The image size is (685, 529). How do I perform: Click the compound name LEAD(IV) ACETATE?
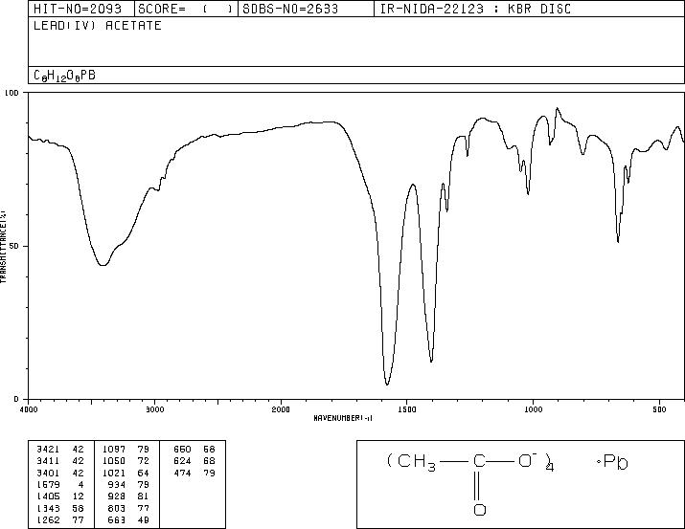click(x=98, y=25)
